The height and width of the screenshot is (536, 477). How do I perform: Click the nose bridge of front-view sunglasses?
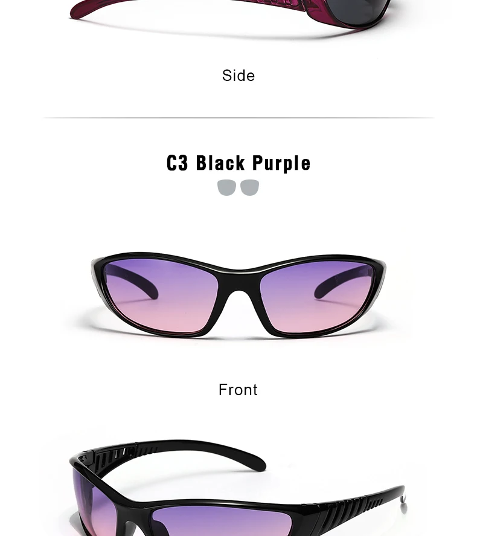[239, 280]
